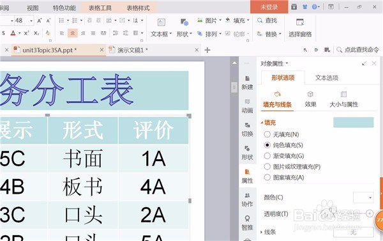Open the 视图 ribbon tab
Image resolution: width=383 pixels, height=241 pixels.
[33, 8]
